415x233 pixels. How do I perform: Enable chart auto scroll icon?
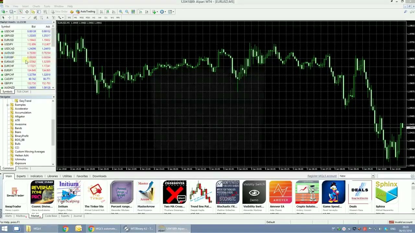(140, 12)
